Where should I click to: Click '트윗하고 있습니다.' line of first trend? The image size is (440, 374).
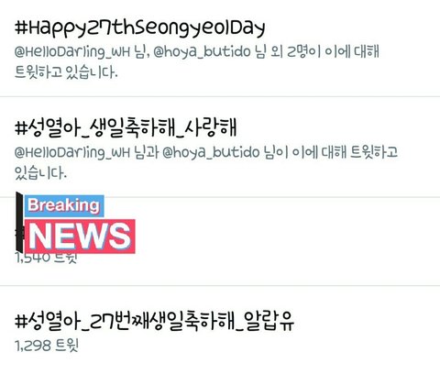click(x=66, y=72)
